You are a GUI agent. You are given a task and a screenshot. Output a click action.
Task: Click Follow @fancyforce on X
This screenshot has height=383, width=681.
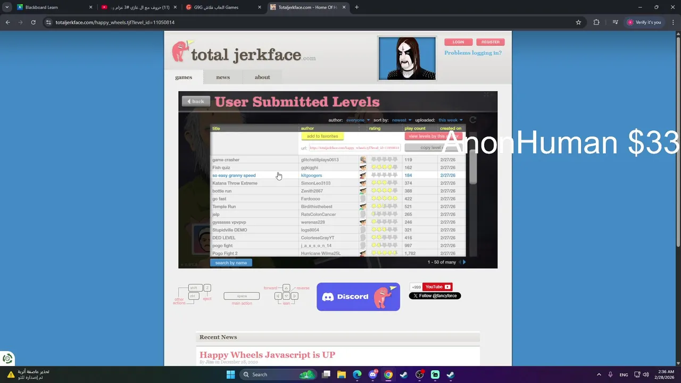(435, 296)
